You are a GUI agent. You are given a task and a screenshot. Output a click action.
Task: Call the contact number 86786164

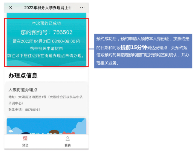(33, 110)
